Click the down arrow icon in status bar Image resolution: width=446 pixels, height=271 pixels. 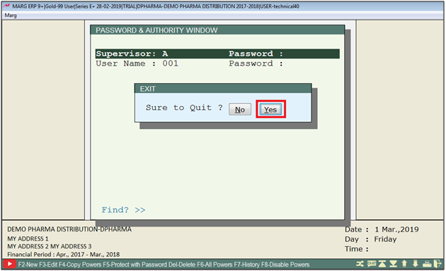(x=415, y=264)
